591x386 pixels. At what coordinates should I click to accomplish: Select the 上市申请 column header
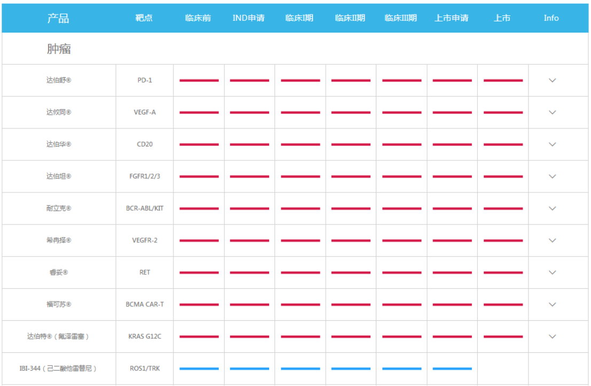452,18
